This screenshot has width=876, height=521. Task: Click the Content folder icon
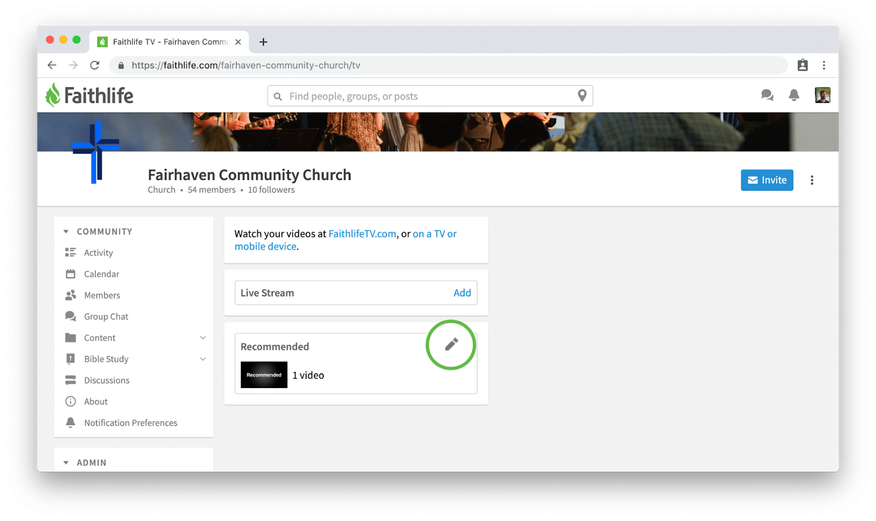pos(71,338)
